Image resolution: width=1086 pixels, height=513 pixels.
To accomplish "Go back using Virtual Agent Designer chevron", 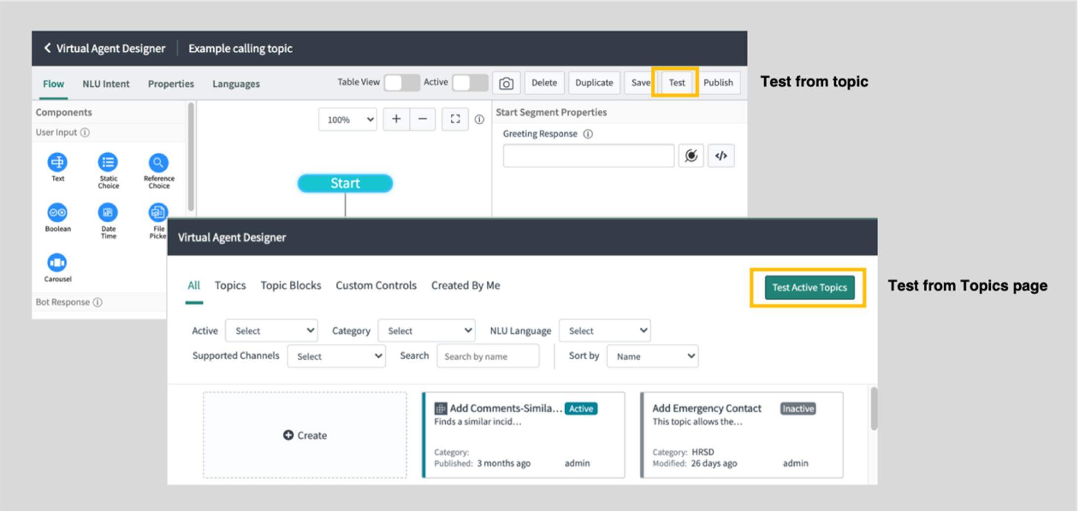I will [47, 48].
